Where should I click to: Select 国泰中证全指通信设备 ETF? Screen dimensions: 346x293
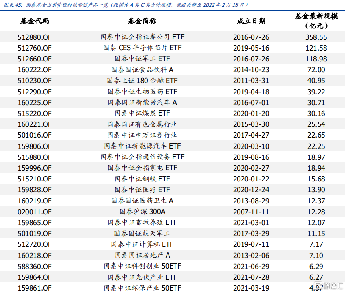point(142,157)
